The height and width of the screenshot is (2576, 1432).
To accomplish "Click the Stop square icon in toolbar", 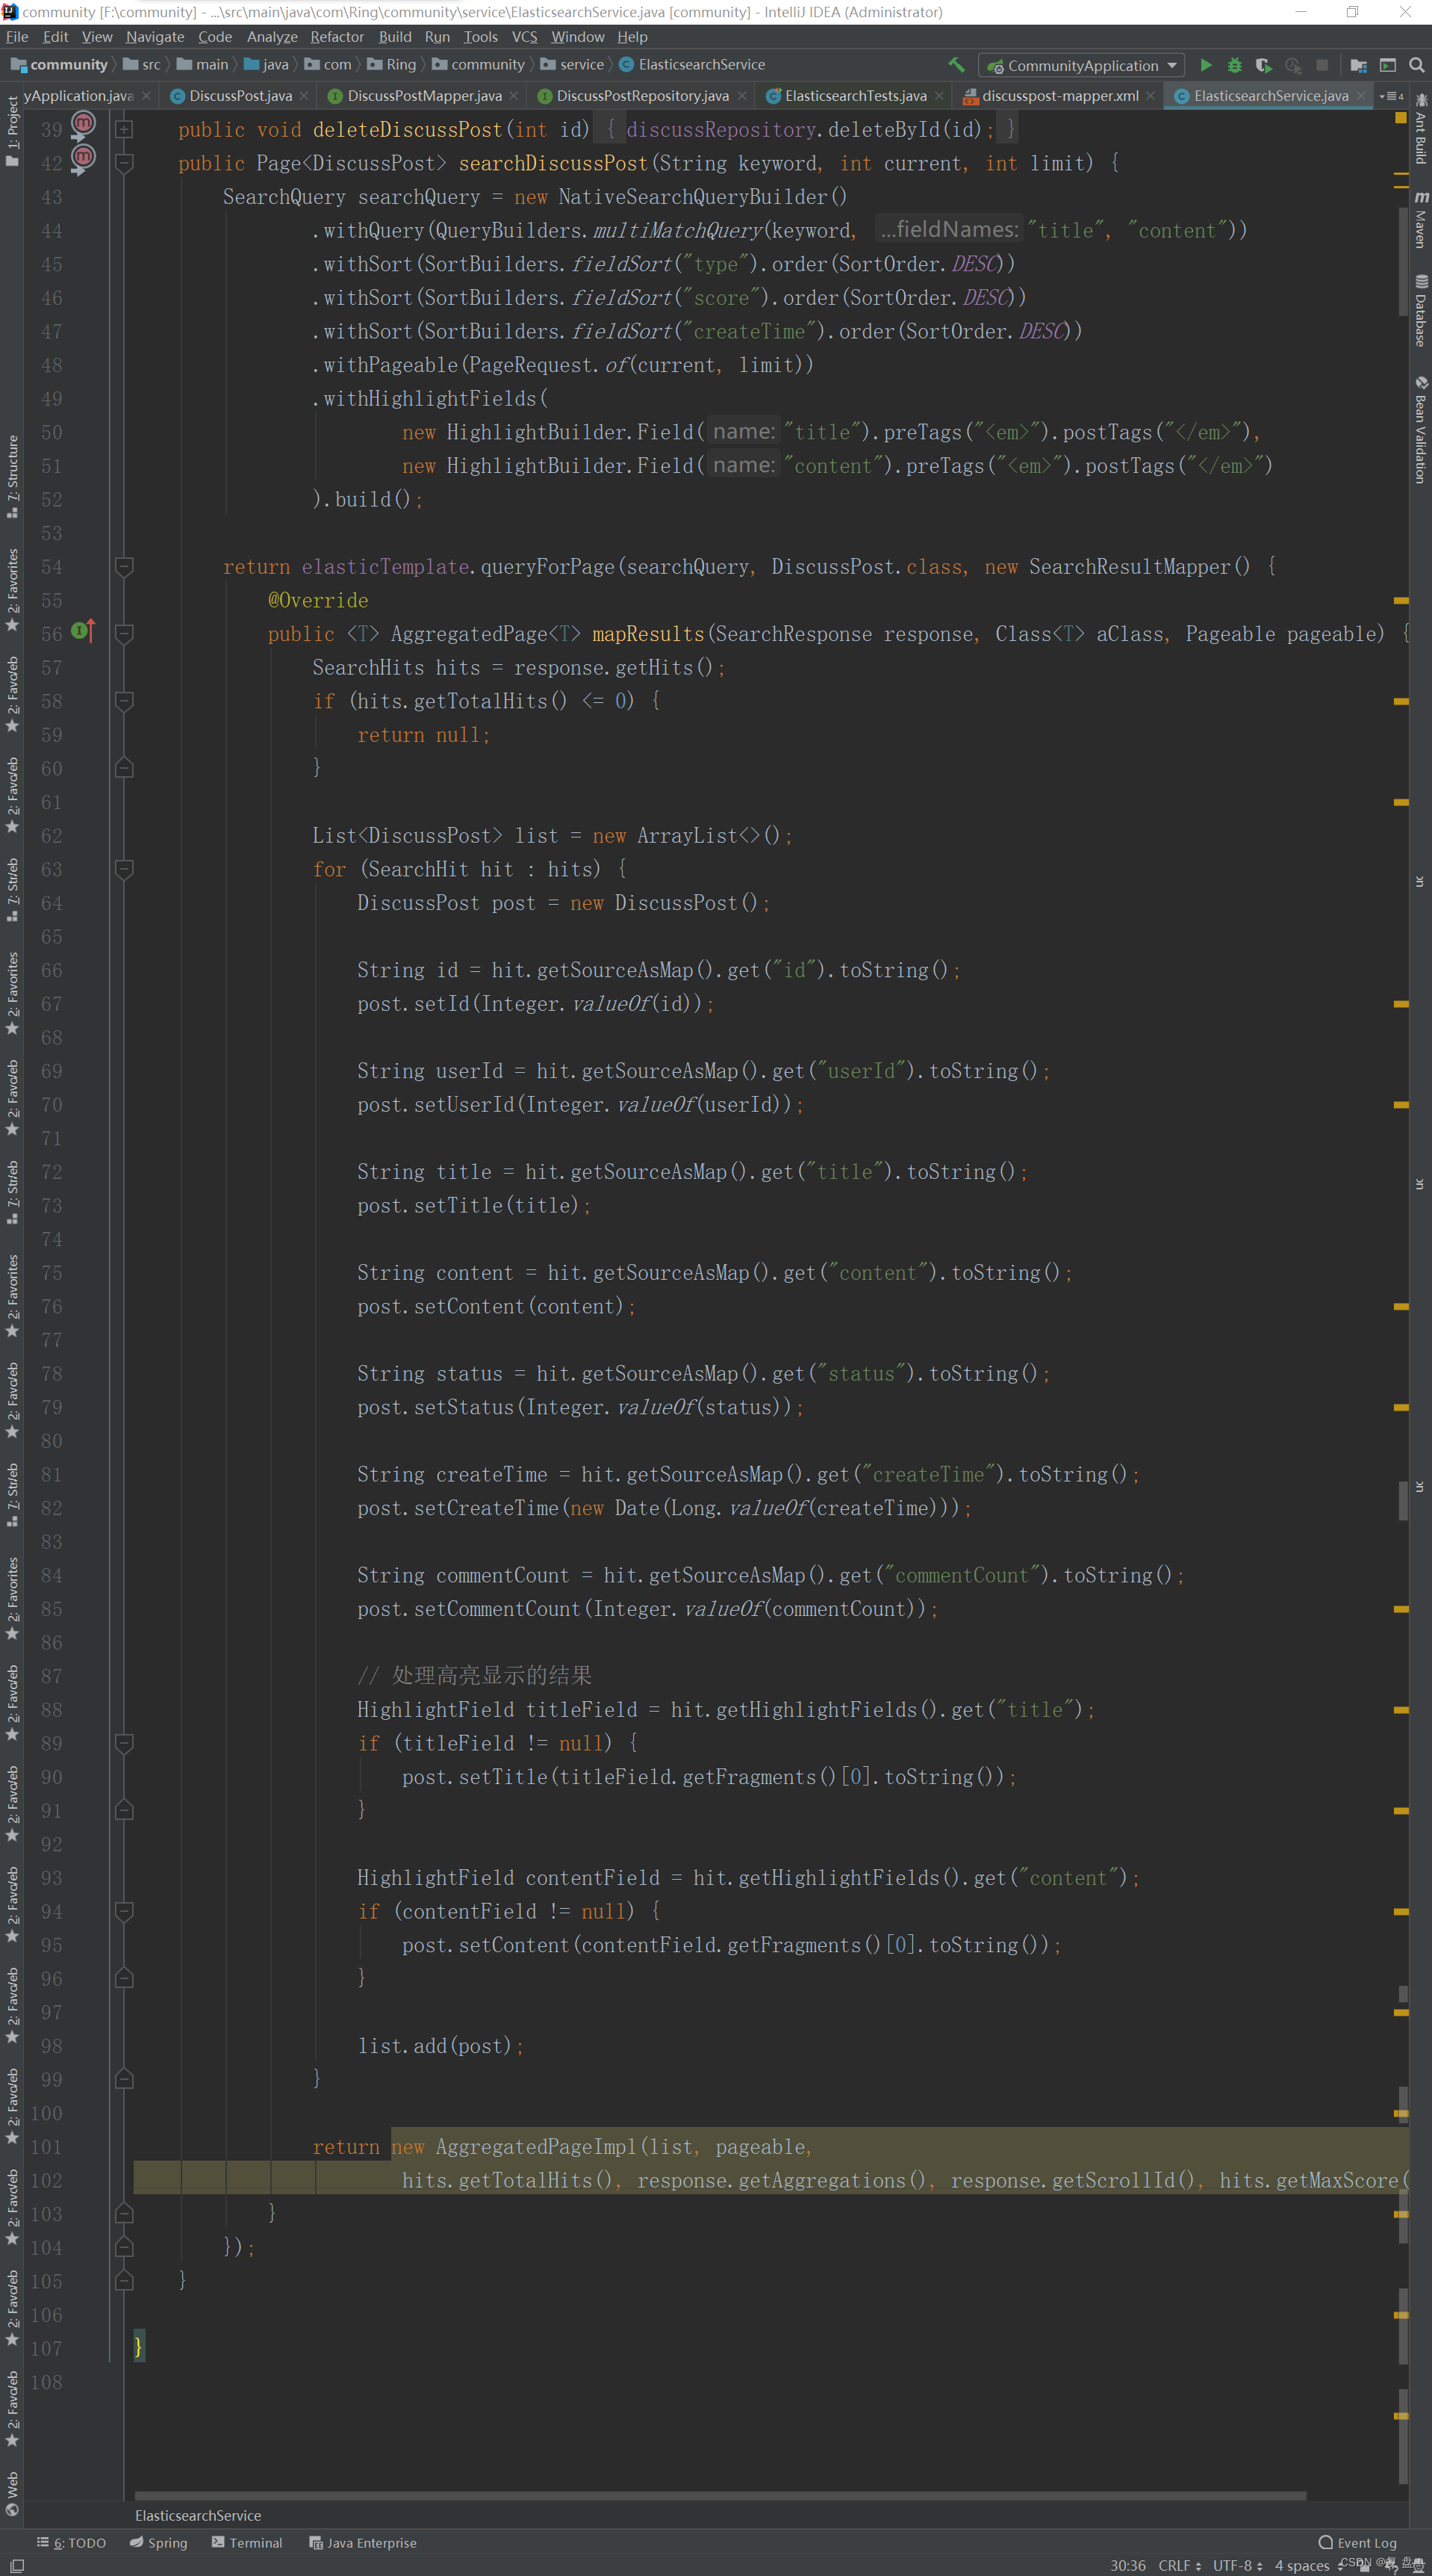I will click(1322, 65).
